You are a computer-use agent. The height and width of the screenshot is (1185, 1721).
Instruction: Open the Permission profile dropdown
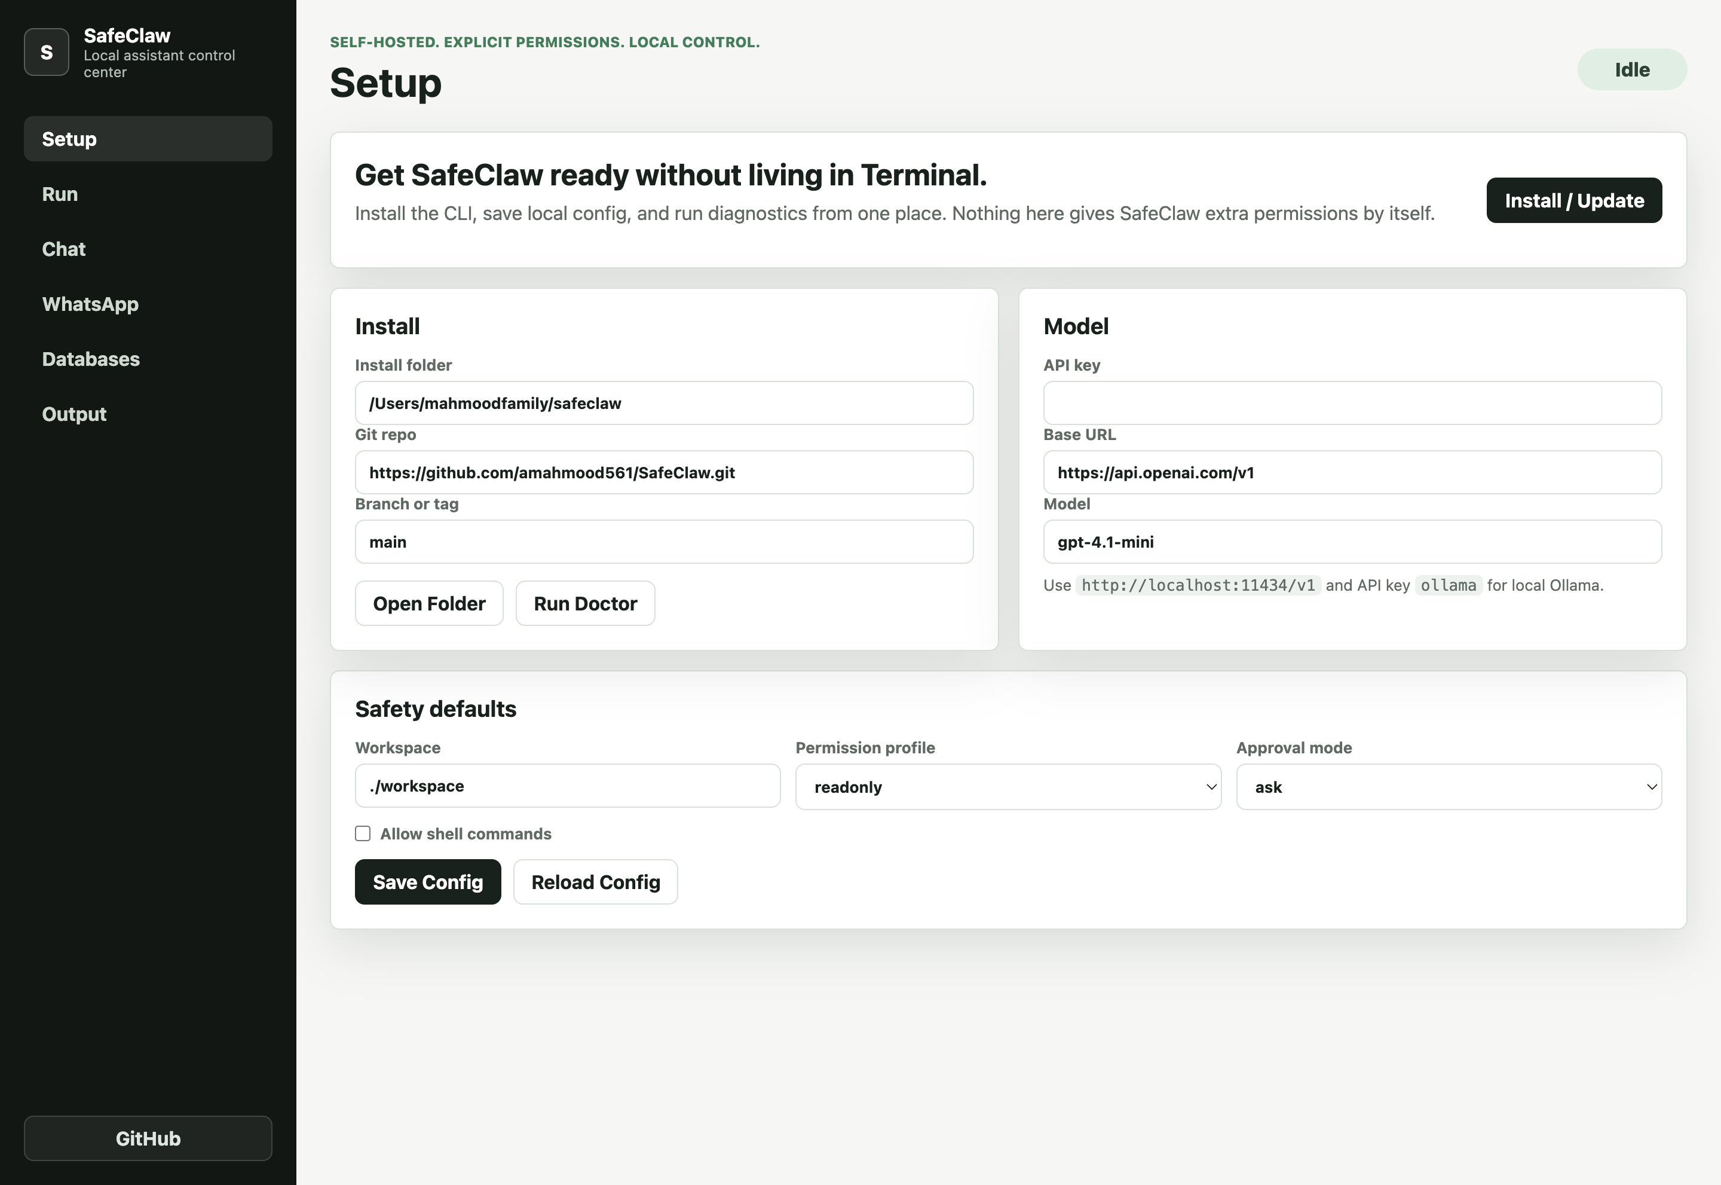[x=1008, y=787]
